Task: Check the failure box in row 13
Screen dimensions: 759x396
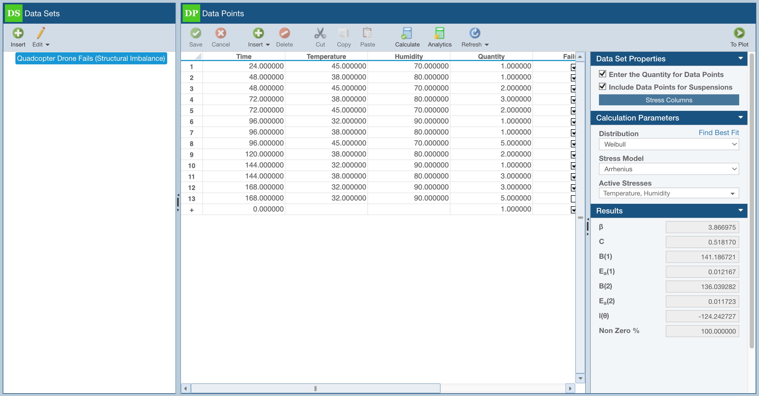Action: (x=573, y=199)
